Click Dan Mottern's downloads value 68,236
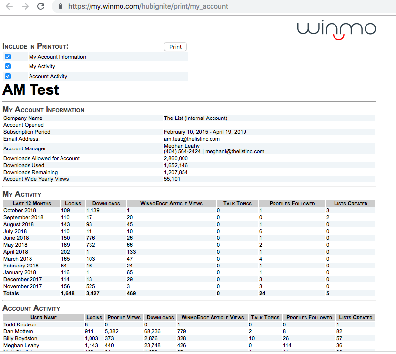Screen dimensions: 396x354 tap(152, 331)
